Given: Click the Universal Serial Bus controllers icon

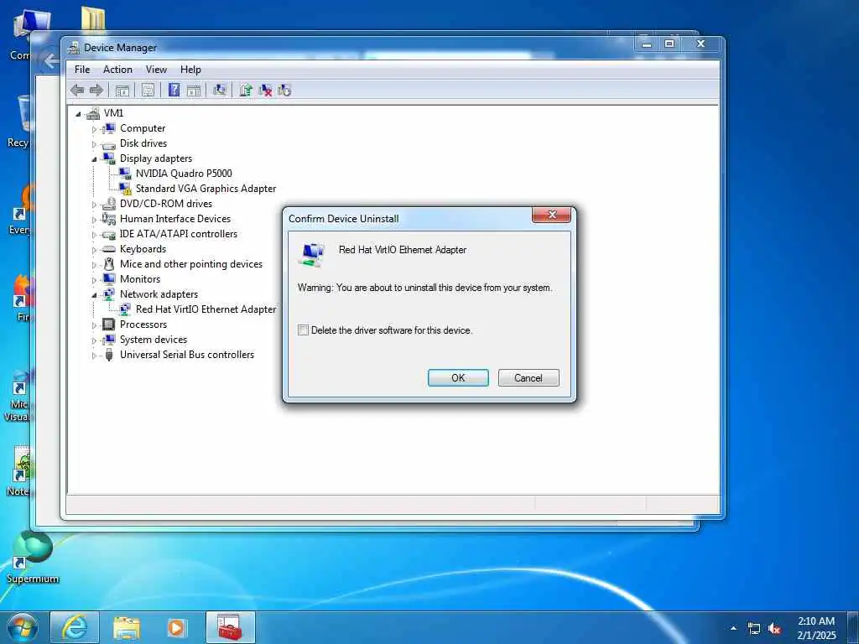Looking at the screenshot, I should pyautogui.click(x=108, y=355).
